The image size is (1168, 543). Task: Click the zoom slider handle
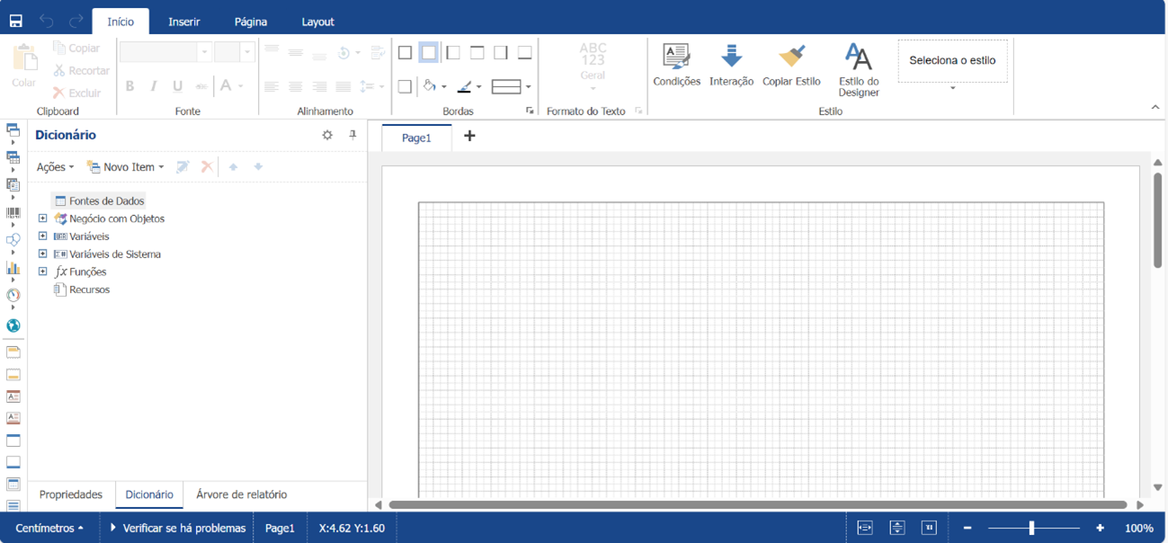point(1031,528)
